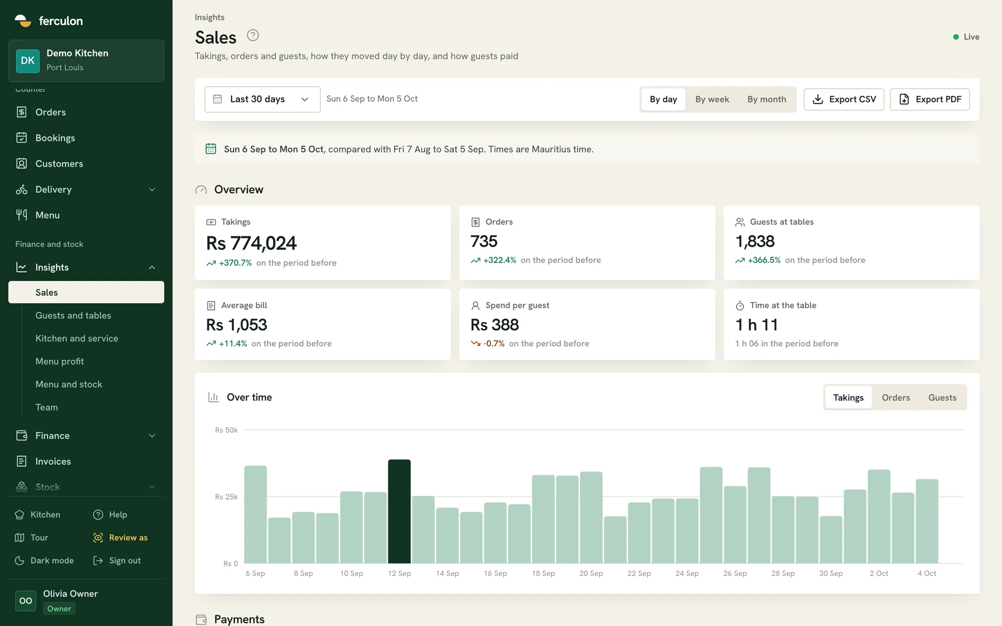Open Guests and tables insights
The height and width of the screenshot is (626, 1002).
coord(73,316)
